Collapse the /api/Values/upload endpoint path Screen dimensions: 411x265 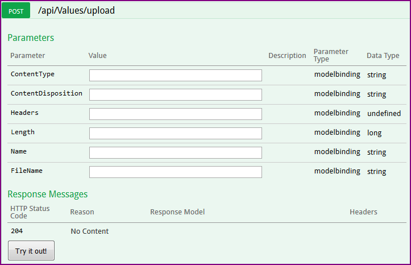(x=76, y=11)
